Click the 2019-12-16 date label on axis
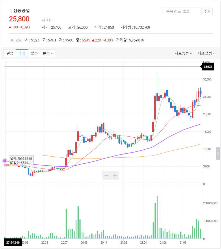This screenshot has width=221, height=249. (13, 242)
